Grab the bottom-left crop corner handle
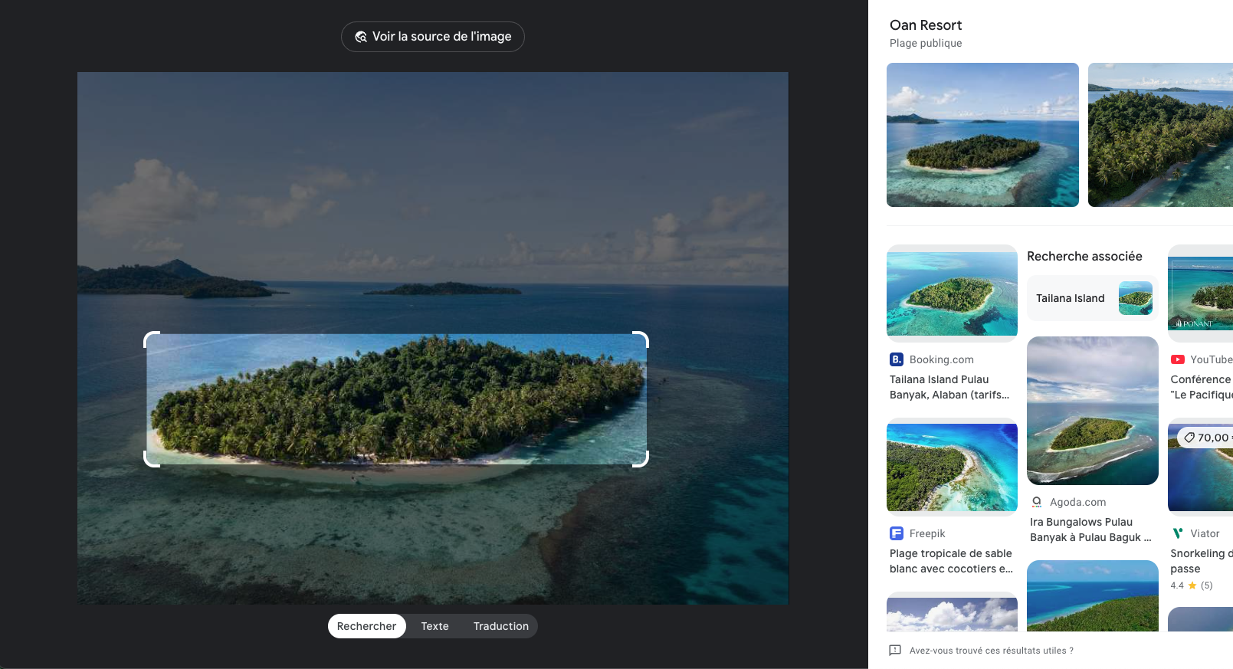The image size is (1233, 669). pos(151,459)
